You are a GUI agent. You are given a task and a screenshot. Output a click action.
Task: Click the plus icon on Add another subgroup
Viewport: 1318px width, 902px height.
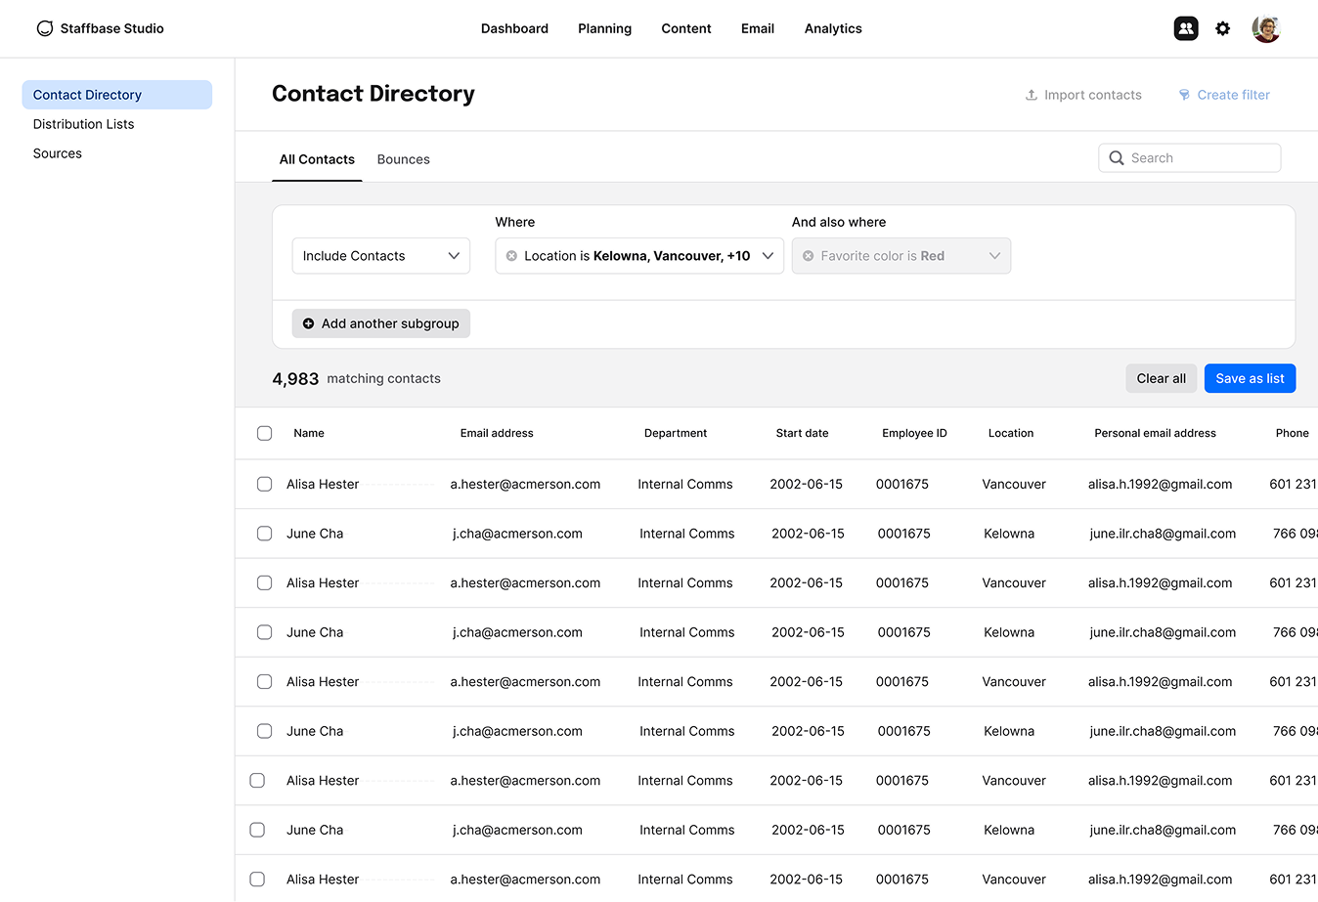tap(309, 323)
